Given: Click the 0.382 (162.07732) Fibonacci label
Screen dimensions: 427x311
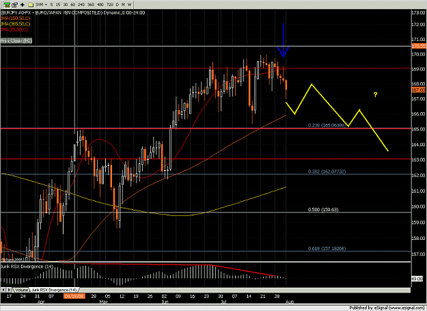Looking at the screenshot, I should pyautogui.click(x=327, y=172).
